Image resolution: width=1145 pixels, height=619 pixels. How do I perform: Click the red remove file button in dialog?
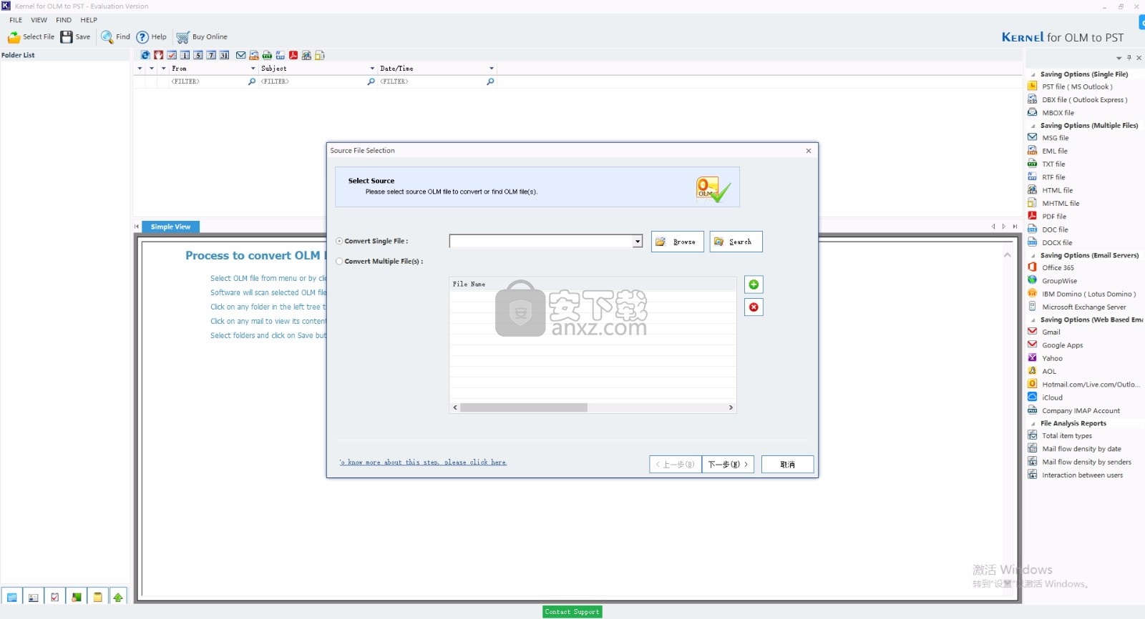[x=754, y=307]
